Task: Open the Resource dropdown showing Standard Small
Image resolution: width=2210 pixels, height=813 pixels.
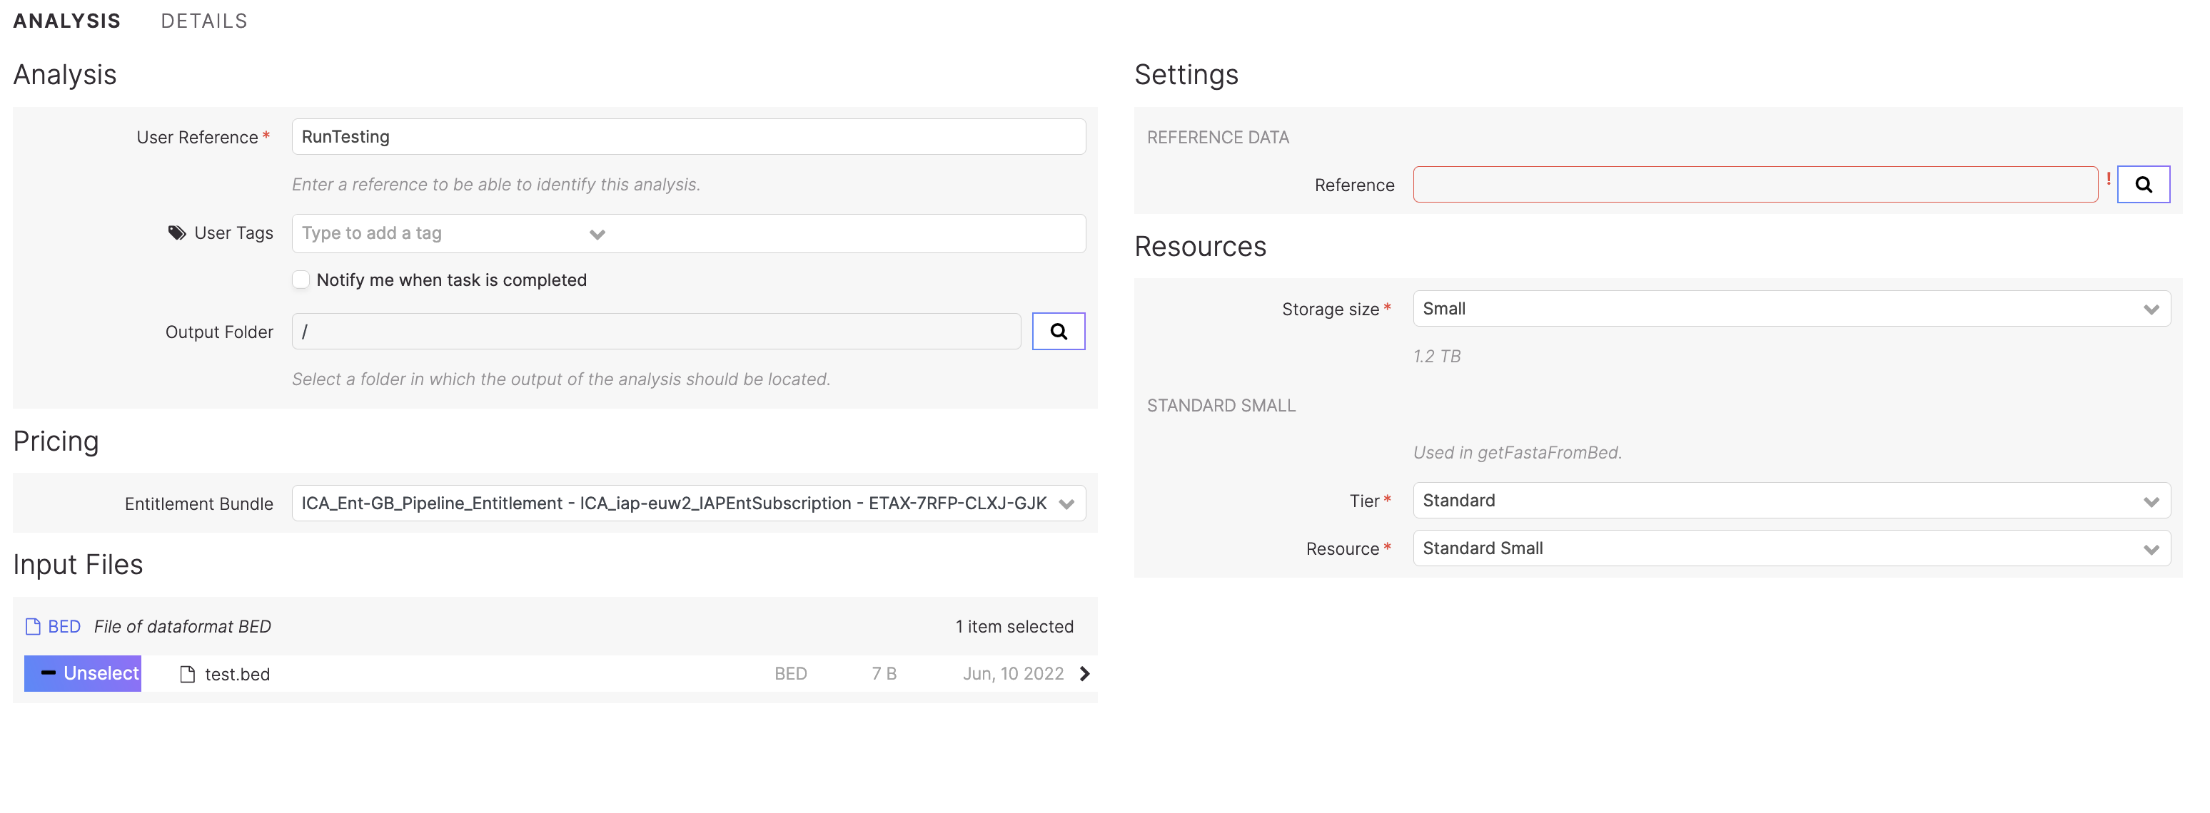Action: [1791, 548]
